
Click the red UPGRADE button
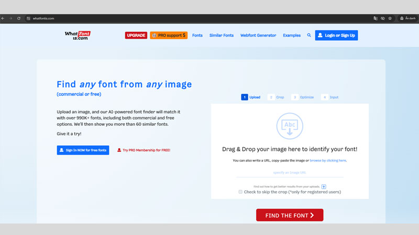click(136, 35)
